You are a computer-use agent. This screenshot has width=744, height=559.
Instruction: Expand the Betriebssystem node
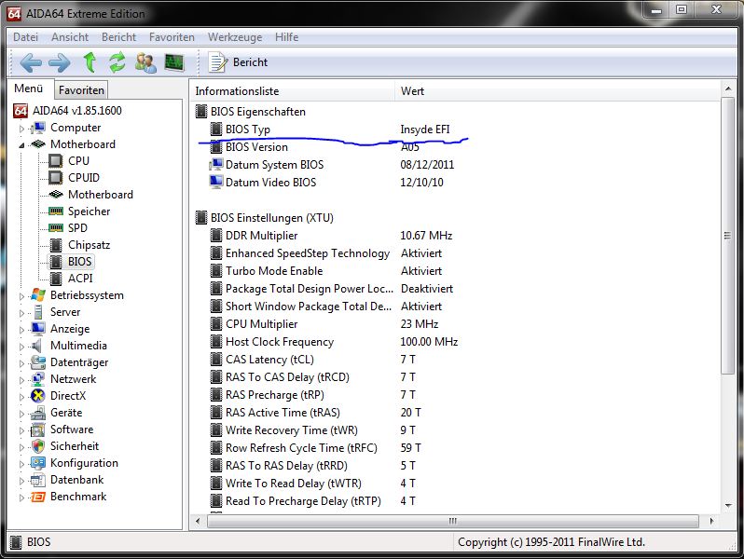pos(21,296)
